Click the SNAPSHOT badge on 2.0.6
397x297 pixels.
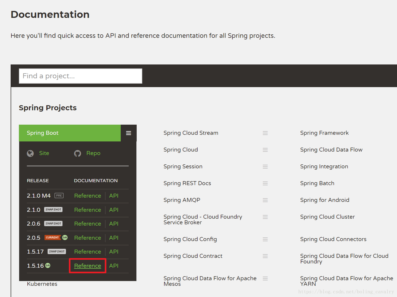[53, 223]
